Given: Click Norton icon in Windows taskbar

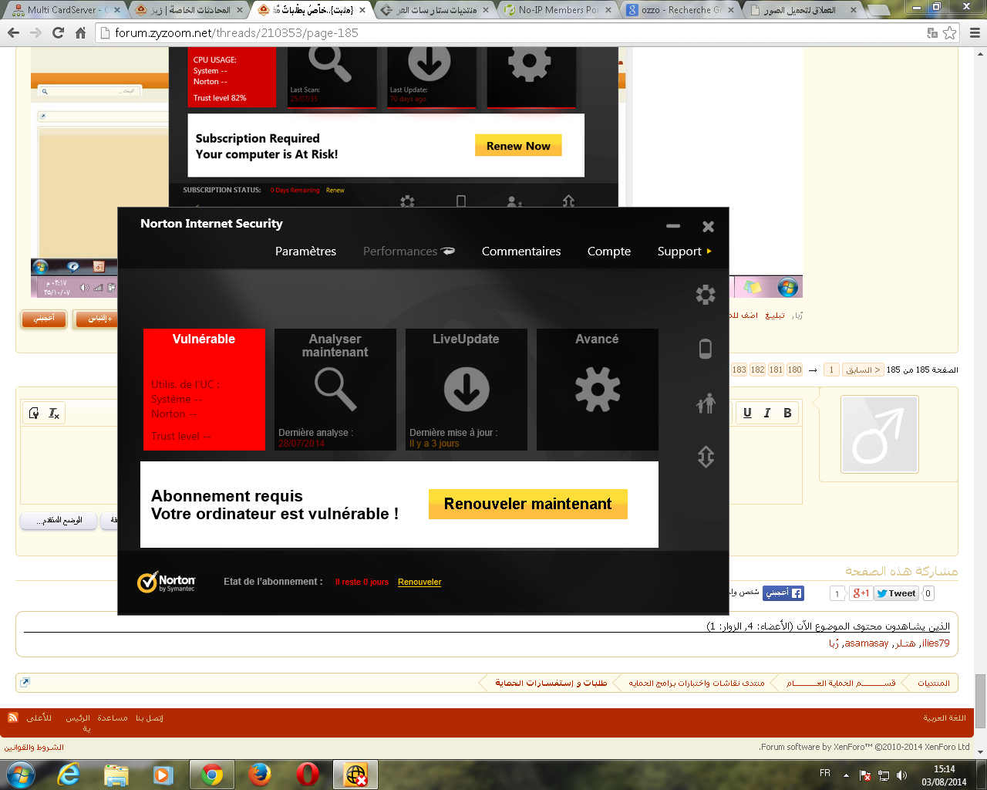Looking at the screenshot, I should (x=356, y=775).
